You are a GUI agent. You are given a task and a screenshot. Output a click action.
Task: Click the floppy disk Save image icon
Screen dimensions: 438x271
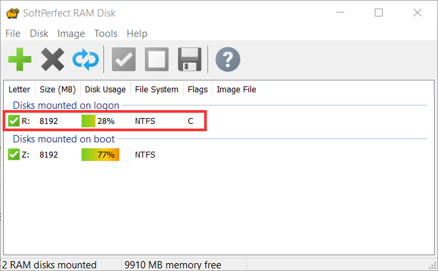tap(190, 59)
